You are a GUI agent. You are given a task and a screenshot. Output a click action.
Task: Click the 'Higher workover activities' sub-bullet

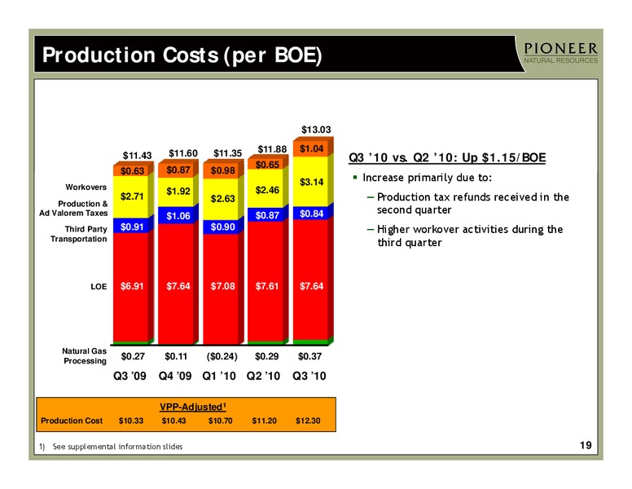pyautogui.click(x=470, y=236)
